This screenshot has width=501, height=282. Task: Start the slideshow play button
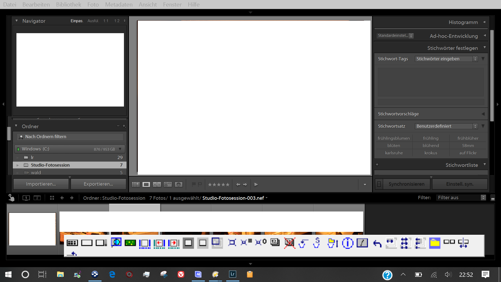256,185
